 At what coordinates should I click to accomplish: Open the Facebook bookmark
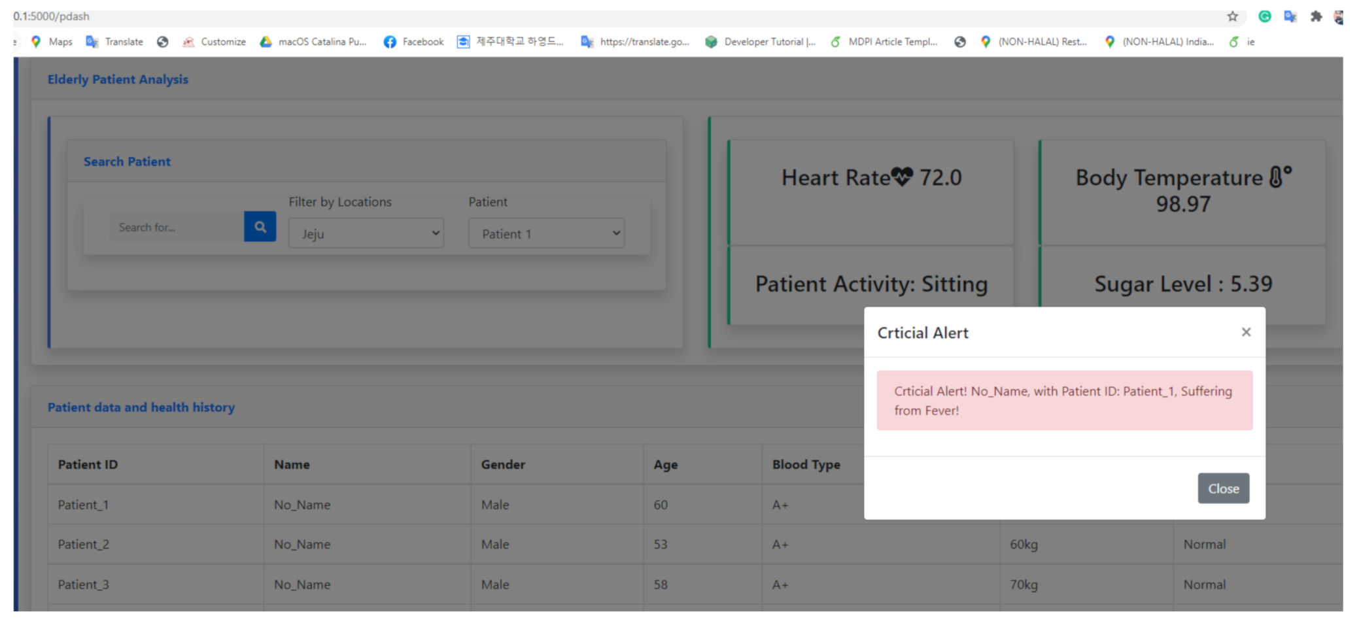pos(413,42)
